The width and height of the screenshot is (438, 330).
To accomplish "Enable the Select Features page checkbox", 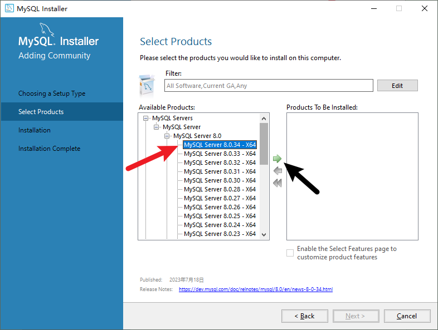I will pos(290,253).
